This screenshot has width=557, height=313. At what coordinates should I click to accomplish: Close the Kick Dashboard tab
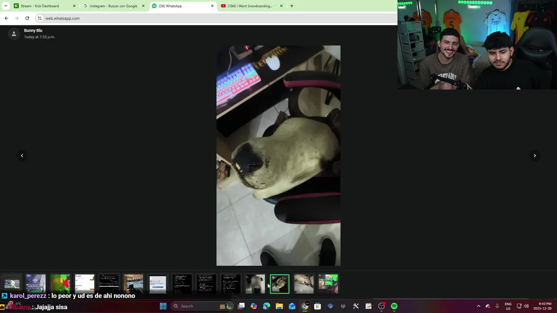(74, 6)
